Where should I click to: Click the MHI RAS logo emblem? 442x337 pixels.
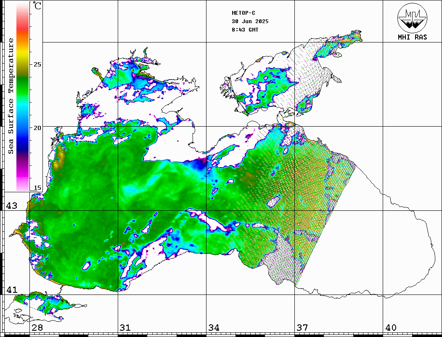pyautogui.click(x=412, y=18)
